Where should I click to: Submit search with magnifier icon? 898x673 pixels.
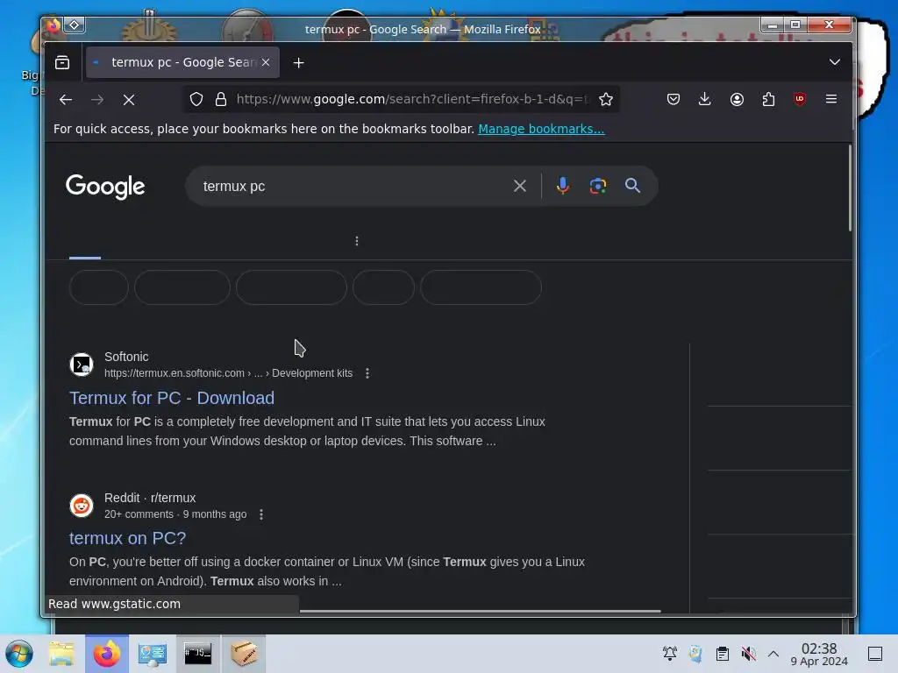point(632,186)
